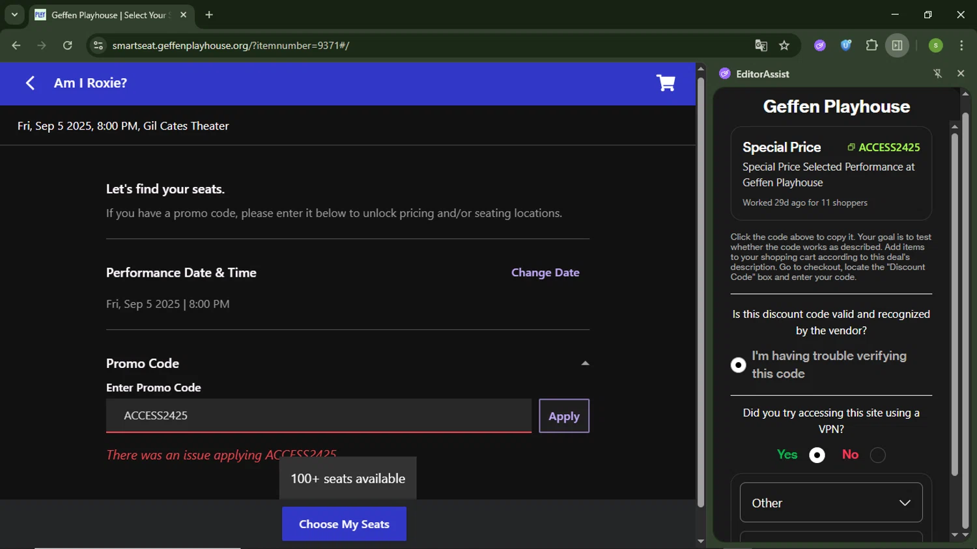Select 'I'm having trouble verifying this code'
977x549 pixels.
(738, 365)
